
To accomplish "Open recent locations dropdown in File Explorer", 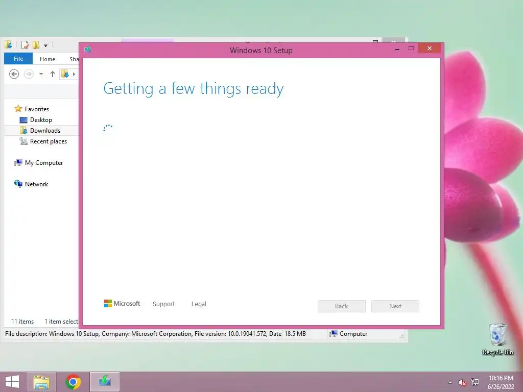I will pos(41,74).
